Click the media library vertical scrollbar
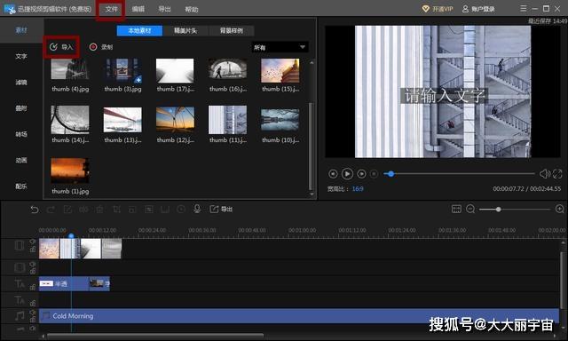Screen dimensions: 568x341 pyautogui.click(x=311, y=146)
